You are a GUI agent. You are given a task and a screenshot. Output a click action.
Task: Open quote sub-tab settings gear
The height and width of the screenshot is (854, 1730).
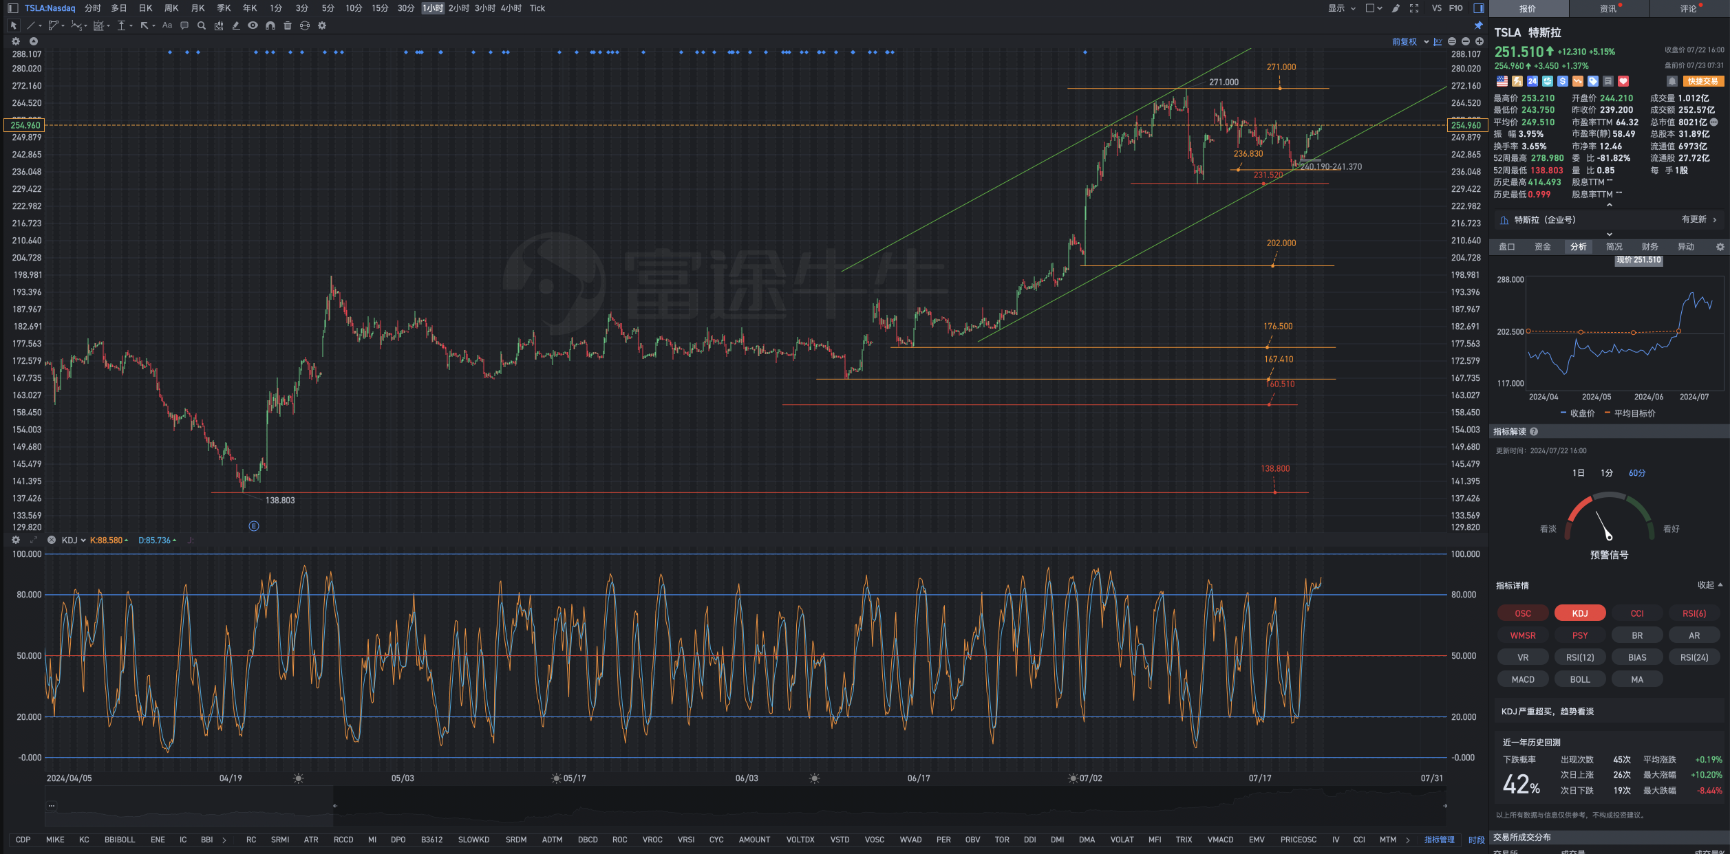1720,247
